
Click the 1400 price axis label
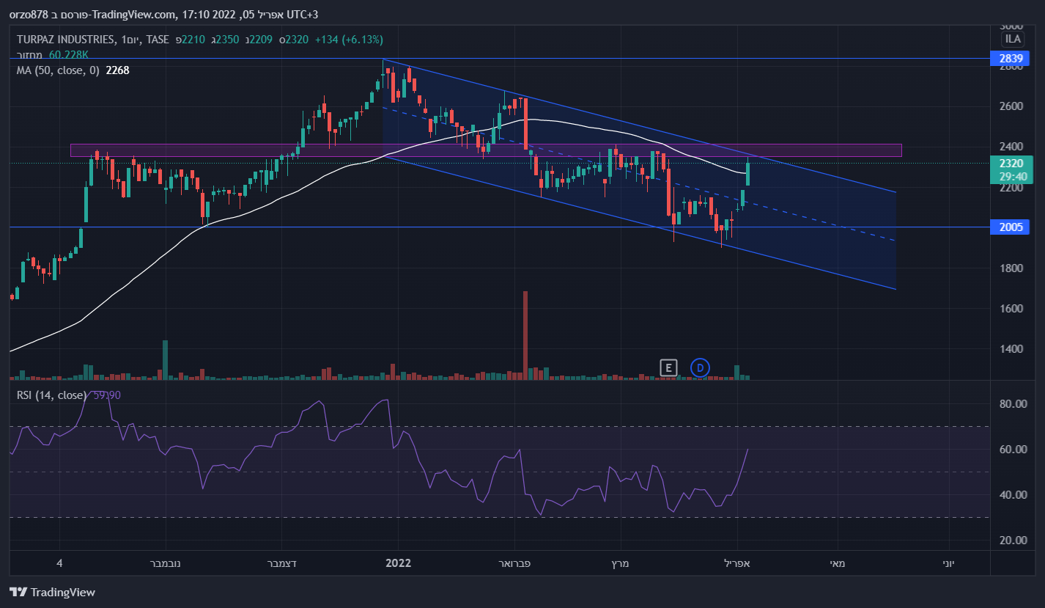1010,349
